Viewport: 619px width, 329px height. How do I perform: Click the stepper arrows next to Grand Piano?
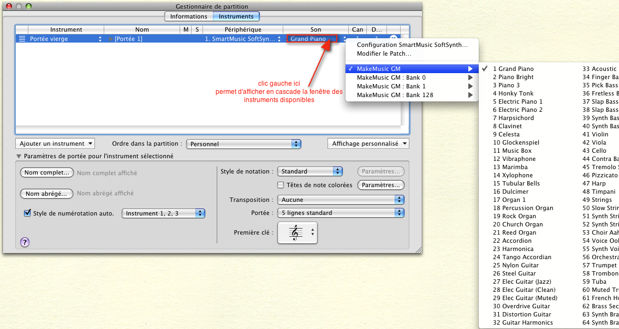(344, 39)
